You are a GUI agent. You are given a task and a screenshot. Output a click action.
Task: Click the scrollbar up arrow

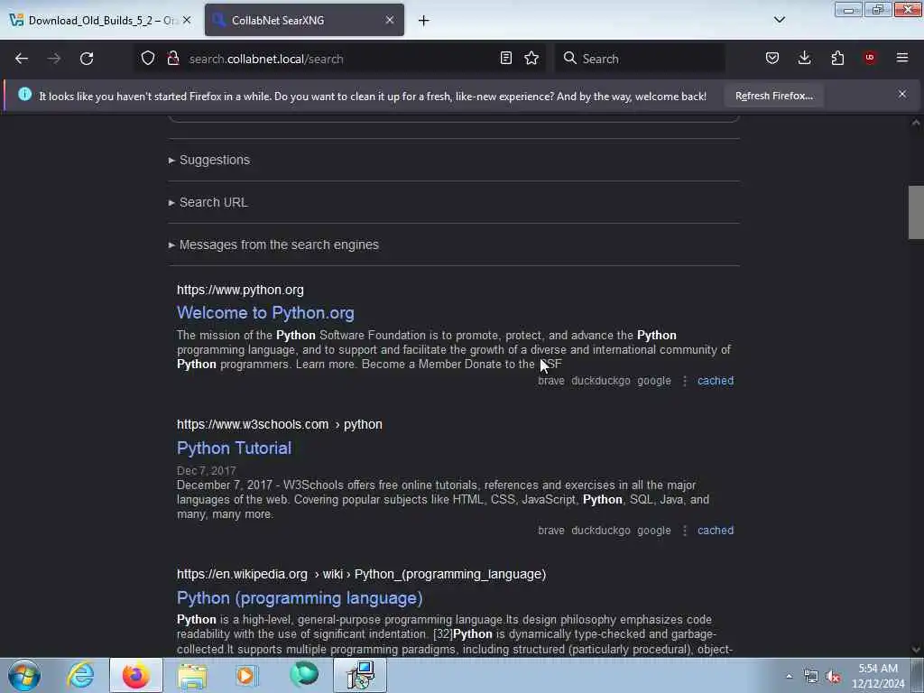point(916,123)
